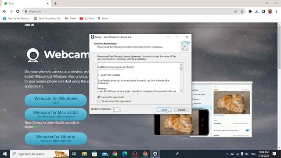Reload the iriun.com page

tap(18, 11)
